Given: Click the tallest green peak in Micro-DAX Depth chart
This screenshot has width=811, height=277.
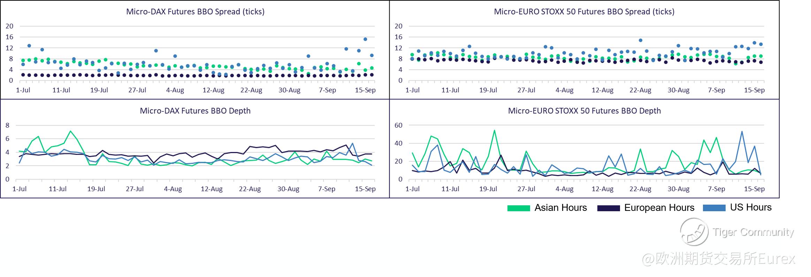Looking at the screenshot, I should 70,131.
